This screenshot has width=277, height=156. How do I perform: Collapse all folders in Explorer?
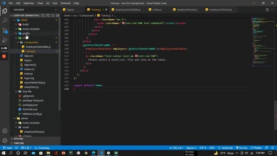click(x=58, y=16)
